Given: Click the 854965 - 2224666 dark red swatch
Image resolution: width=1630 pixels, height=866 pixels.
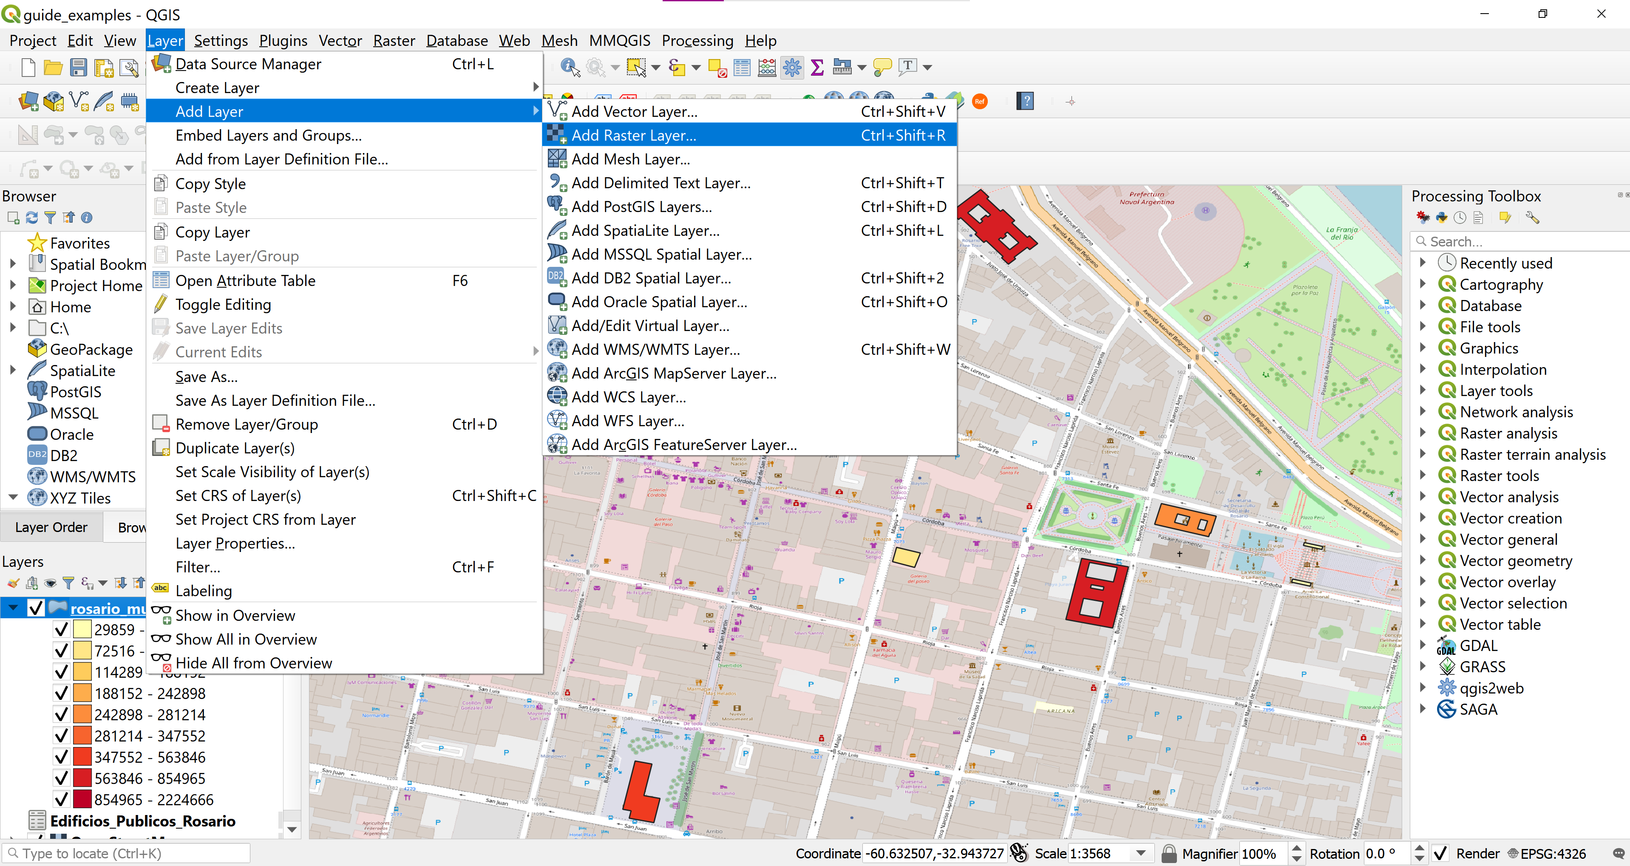Looking at the screenshot, I should tap(82, 800).
